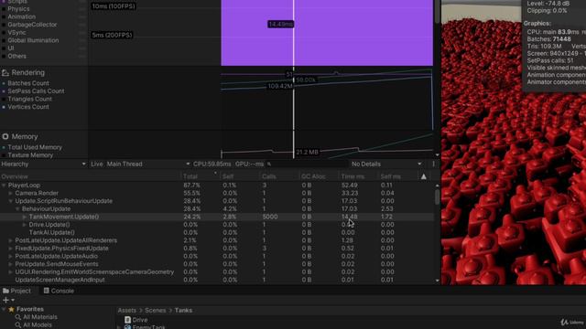Click the Favorites star icon

tap(11, 309)
